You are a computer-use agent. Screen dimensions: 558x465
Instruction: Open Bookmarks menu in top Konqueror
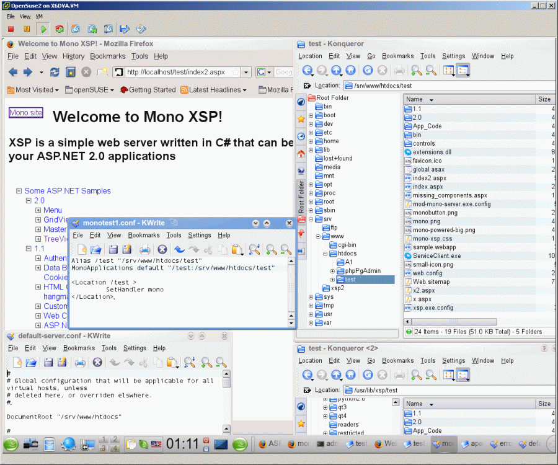point(398,56)
